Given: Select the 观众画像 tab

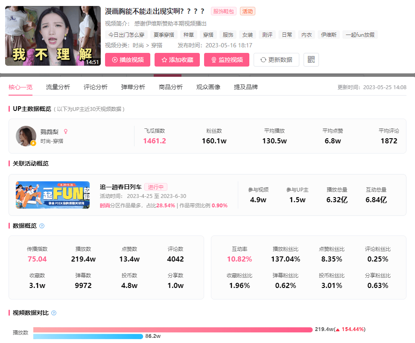Looking at the screenshot, I should pos(208,87).
